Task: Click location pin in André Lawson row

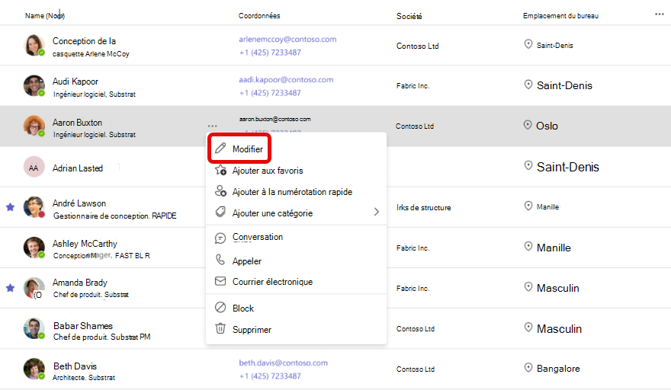Action: [x=528, y=206]
